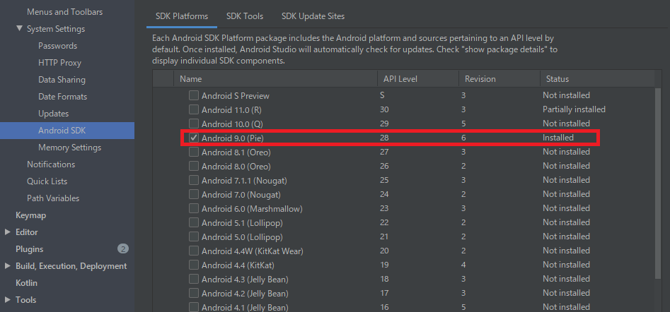
Task: Click the Android S Preview 'Not installed' status
Action: click(x=566, y=95)
